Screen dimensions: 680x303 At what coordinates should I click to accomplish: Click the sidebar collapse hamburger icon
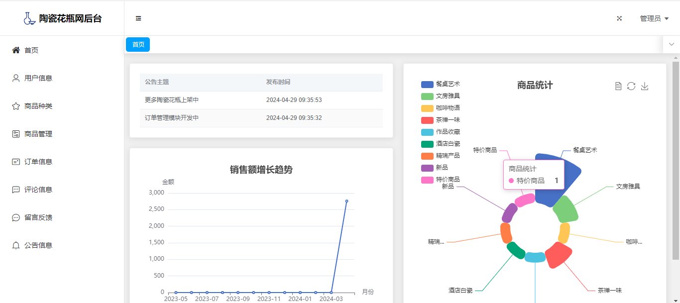(x=138, y=18)
